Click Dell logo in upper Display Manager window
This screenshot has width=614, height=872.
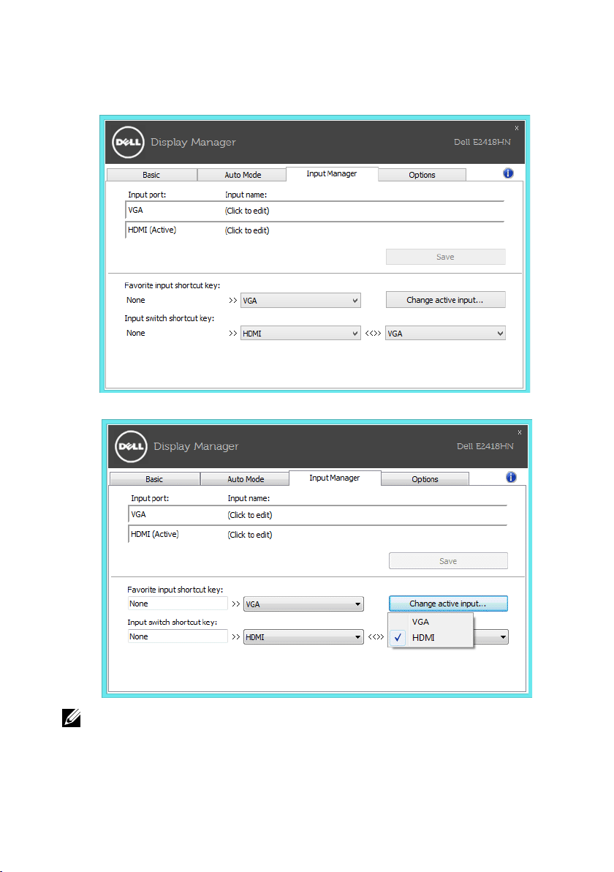[x=128, y=143]
